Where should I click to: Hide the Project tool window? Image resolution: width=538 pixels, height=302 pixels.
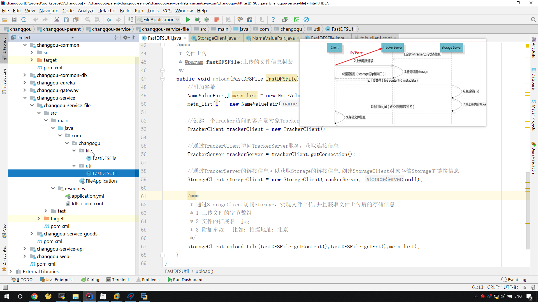pos(135,37)
